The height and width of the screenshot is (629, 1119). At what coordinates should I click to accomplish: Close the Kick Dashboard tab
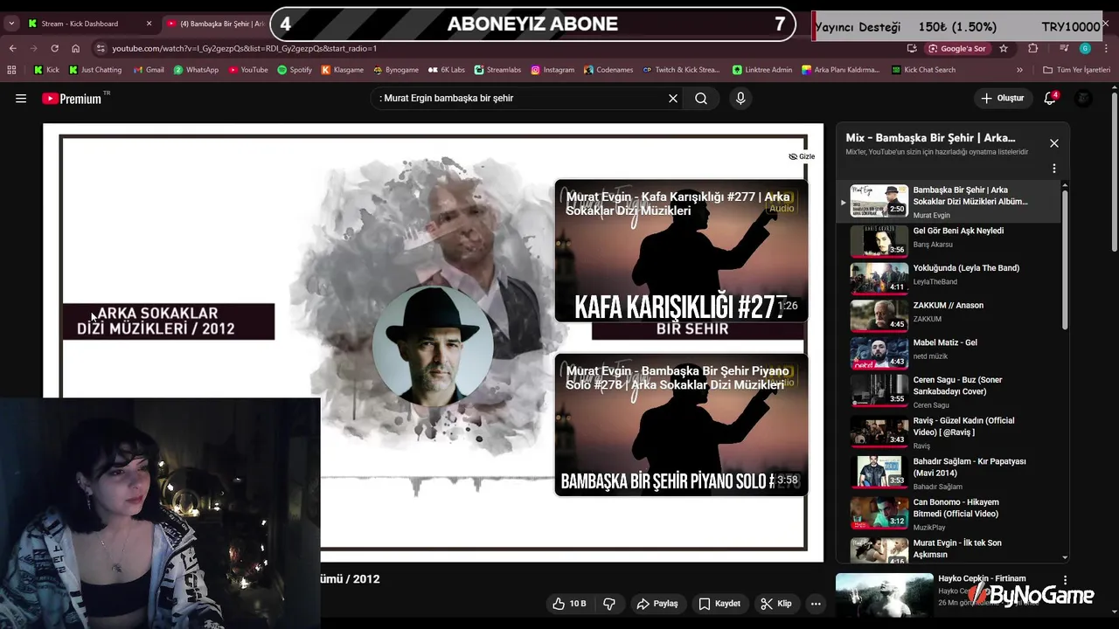point(149,24)
